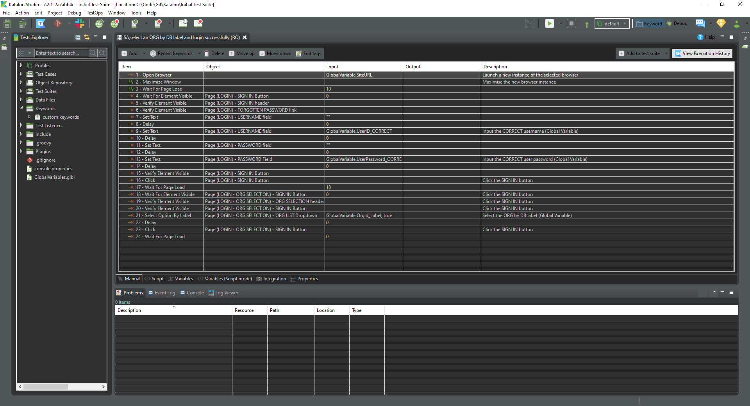Toggle Link with Editor in Tests Explorer
This screenshot has height=406, width=750.
pyautogui.click(x=87, y=37)
